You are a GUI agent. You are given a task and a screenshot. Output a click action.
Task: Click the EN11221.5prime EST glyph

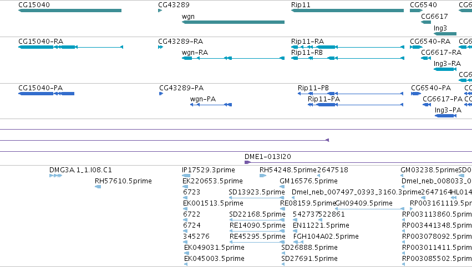pyautogui.click(x=295, y=231)
